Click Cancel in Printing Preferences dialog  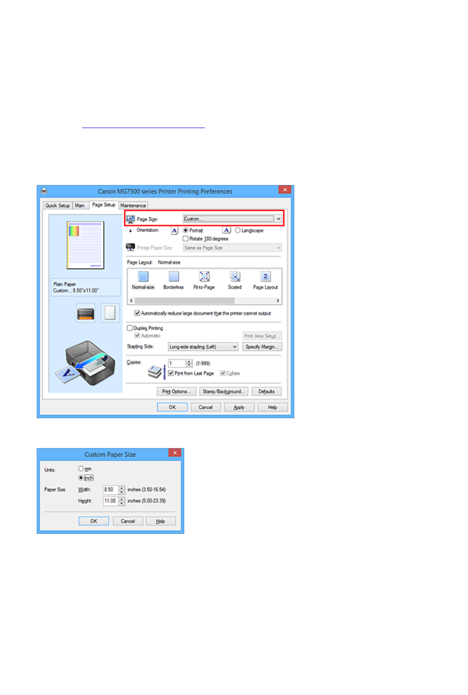coord(206,407)
